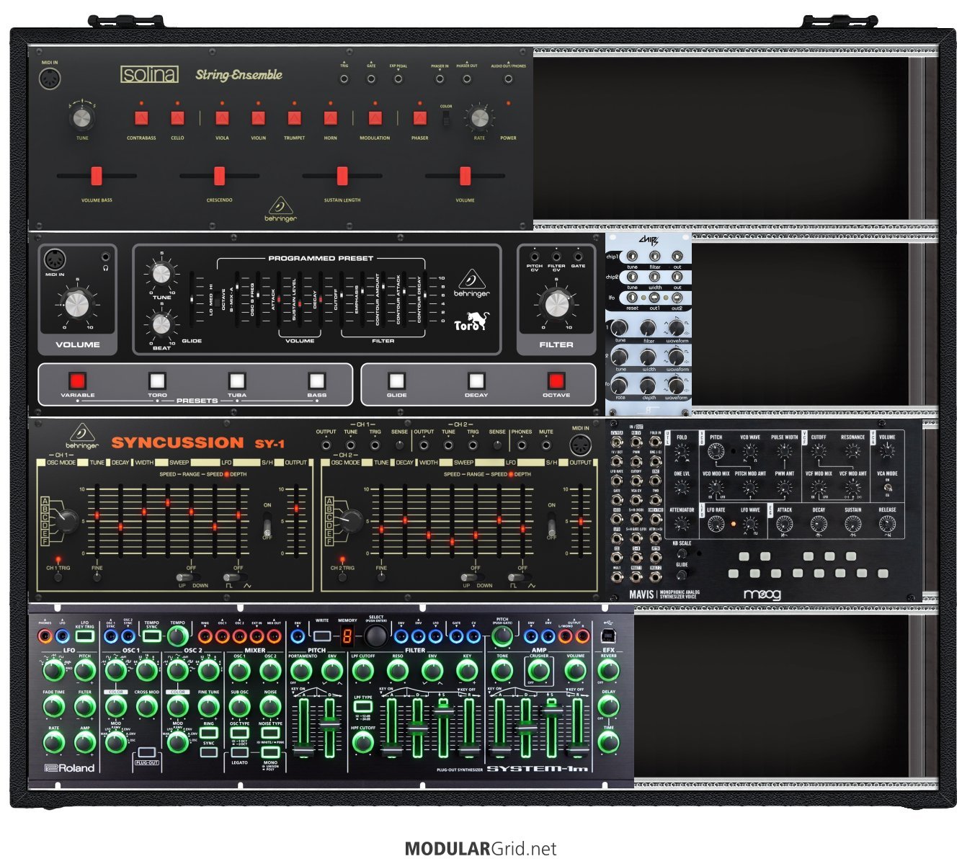Click the Solina TRIG input jack
The height and width of the screenshot is (864, 962).
pos(344,79)
